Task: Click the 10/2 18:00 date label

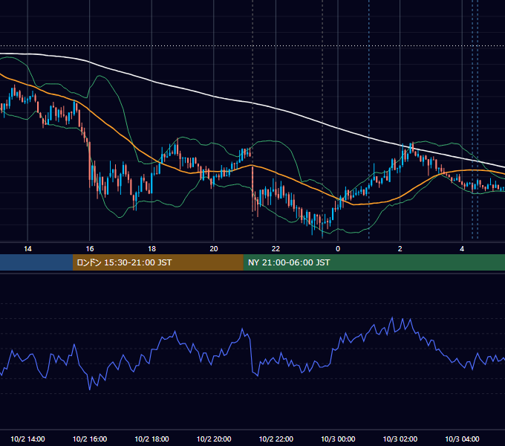Action: [151, 439]
